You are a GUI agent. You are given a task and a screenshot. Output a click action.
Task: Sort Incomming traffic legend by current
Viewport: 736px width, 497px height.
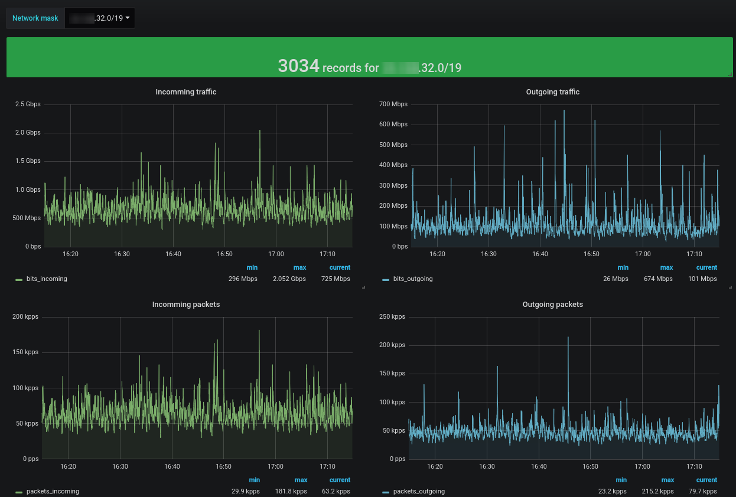[x=340, y=268]
